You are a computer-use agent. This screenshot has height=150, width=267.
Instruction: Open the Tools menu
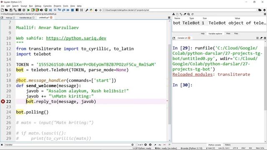pyautogui.click(x=65, y=6)
